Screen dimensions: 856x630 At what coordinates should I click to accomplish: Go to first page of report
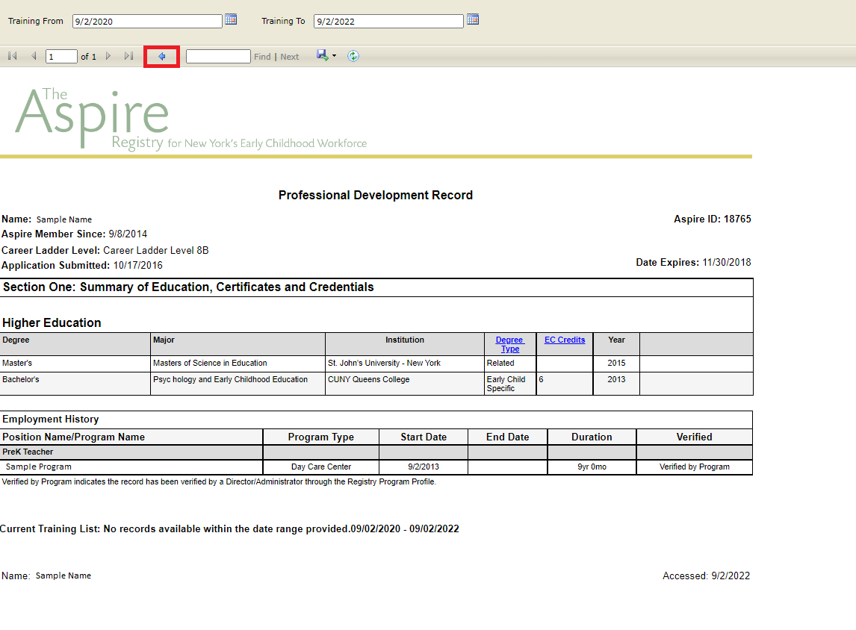click(12, 56)
